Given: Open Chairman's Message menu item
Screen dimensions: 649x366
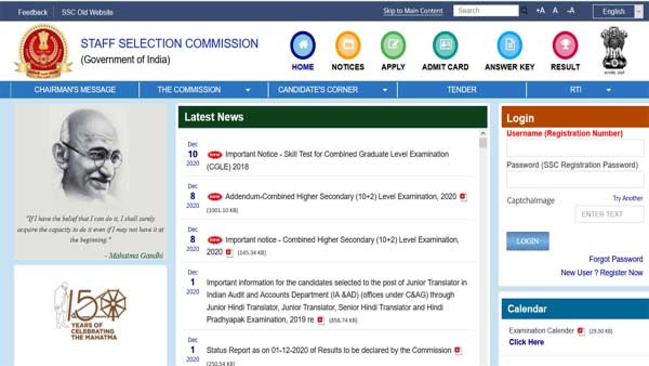Looking at the screenshot, I should [75, 90].
